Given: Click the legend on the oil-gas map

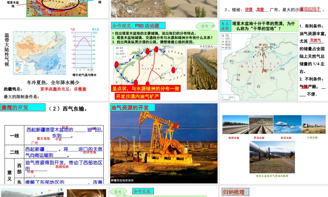Looking at the screenshot, I should click(227, 42).
